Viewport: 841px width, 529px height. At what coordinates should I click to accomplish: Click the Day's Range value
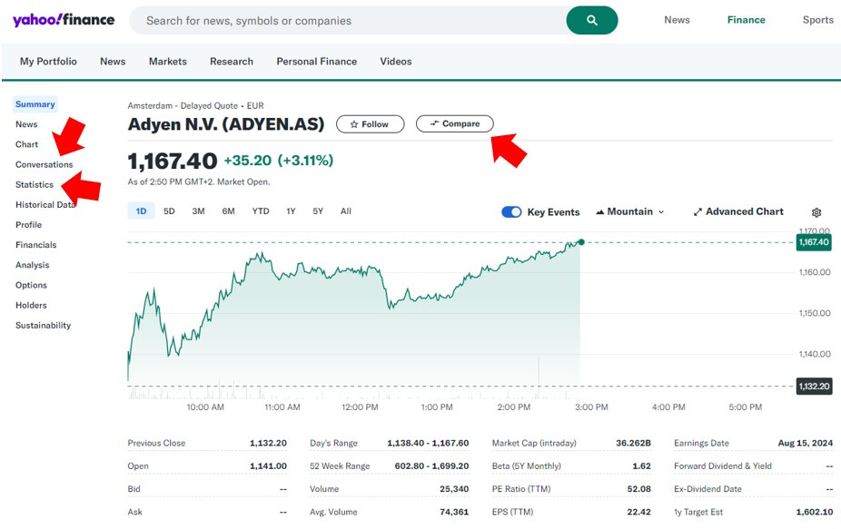428,443
